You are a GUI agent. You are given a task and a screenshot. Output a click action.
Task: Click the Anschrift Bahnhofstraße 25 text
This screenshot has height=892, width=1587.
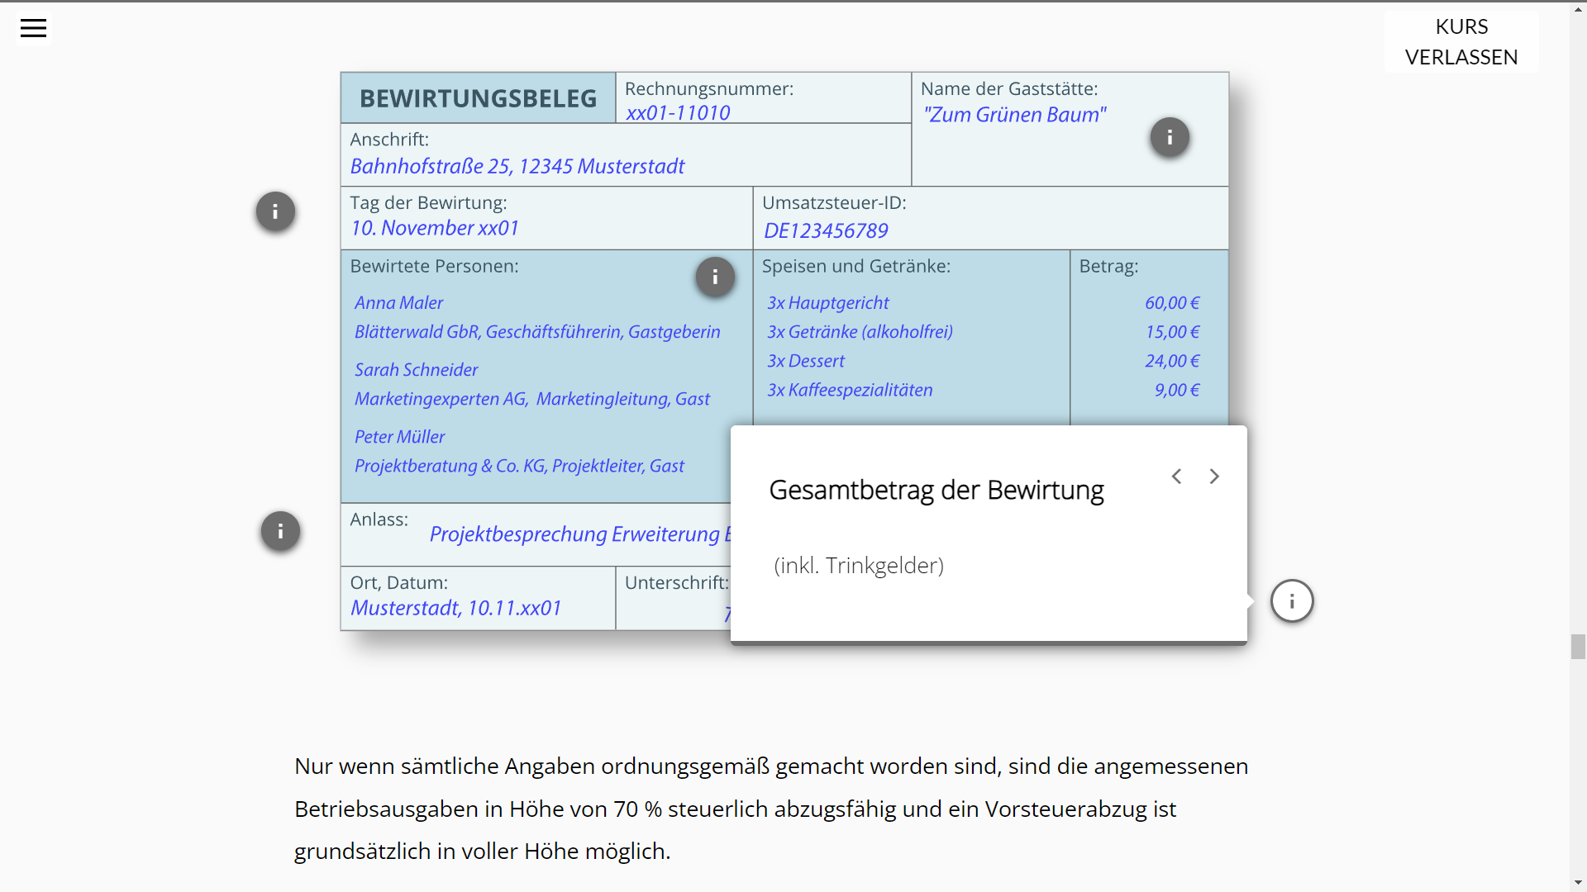[x=517, y=166]
